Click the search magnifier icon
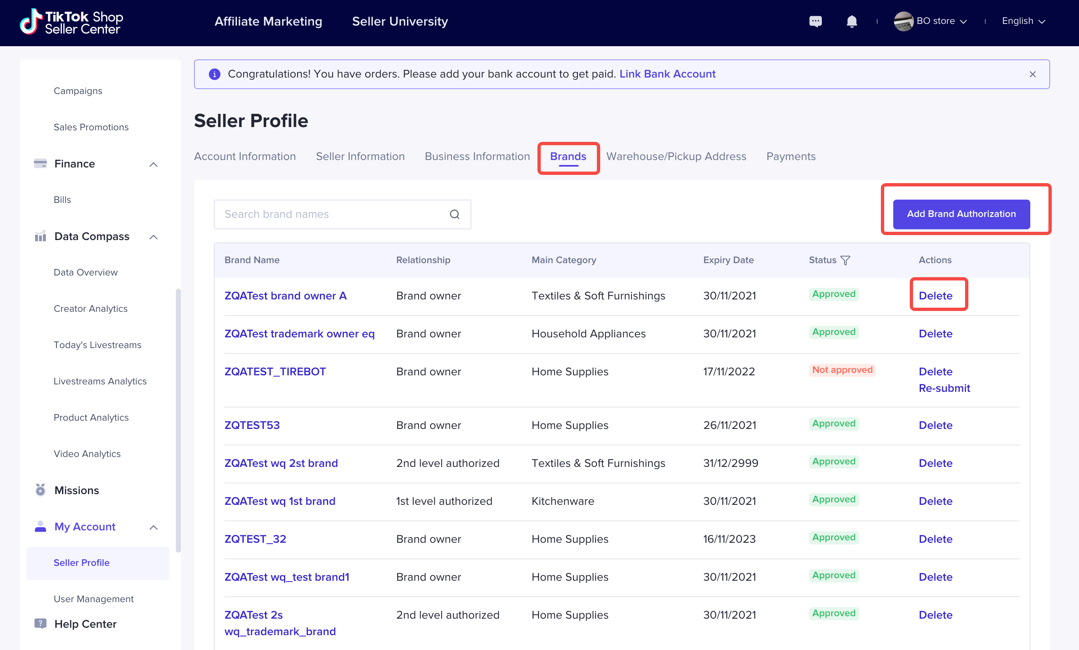 pyautogui.click(x=454, y=214)
